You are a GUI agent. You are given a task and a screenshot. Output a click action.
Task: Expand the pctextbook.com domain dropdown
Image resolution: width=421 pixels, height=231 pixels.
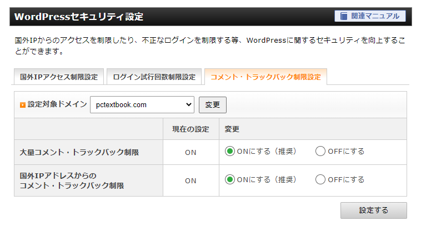[x=142, y=104]
